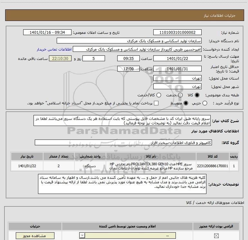Viewport: 248px width, 240px height.
Task: Open the اطلاعات تماس خریدار link
Action: [x=54, y=49]
